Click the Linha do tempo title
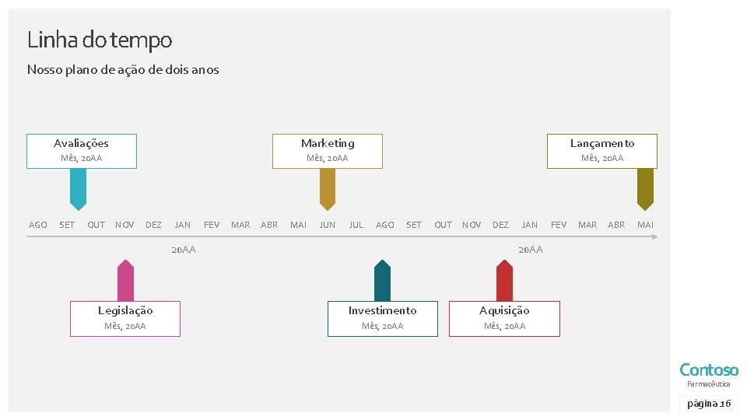This screenshot has height=420, width=747. click(x=100, y=39)
